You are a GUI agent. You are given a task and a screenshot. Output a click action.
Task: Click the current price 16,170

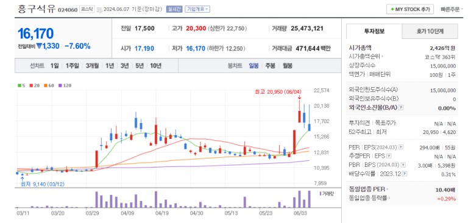(x=36, y=34)
